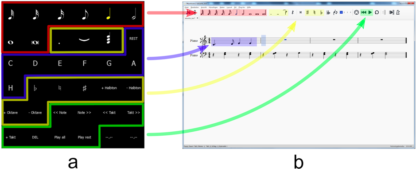Rewind to start of score
The image size is (416, 169).
click(363, 12)
